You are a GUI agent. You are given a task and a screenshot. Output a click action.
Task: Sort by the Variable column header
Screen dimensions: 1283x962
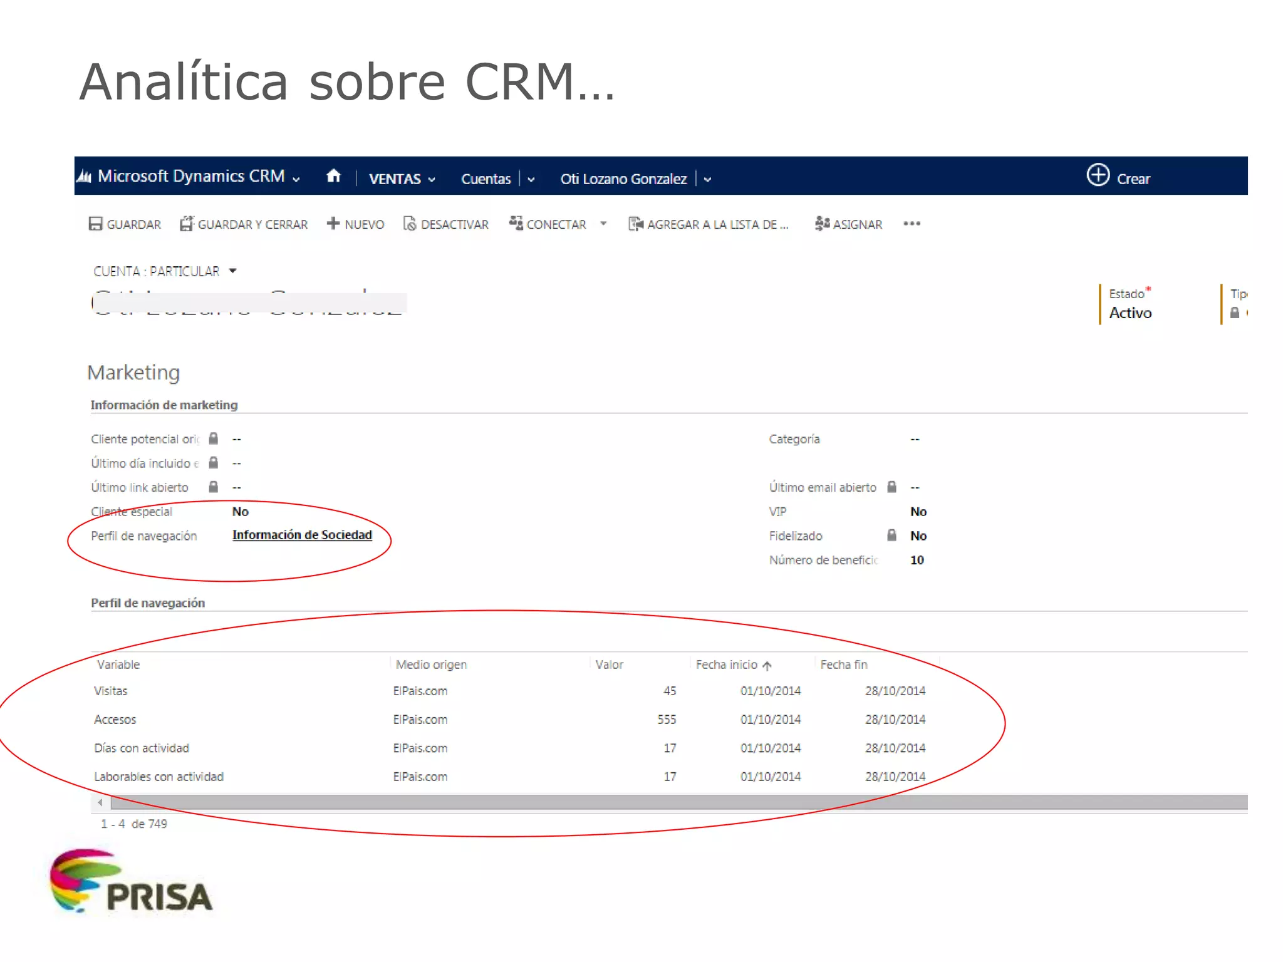[118, 665]
